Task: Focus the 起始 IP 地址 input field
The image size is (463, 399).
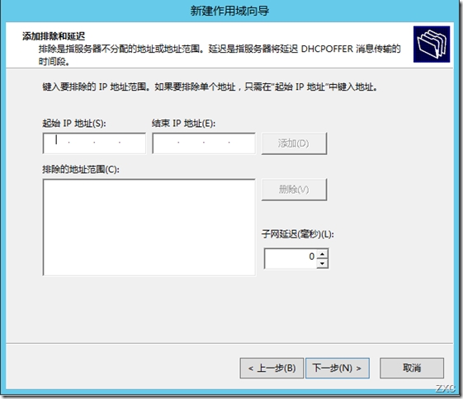Action: coord(94,143)
